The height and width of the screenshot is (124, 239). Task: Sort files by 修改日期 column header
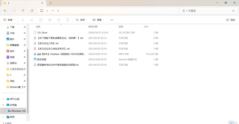point(93,27)
